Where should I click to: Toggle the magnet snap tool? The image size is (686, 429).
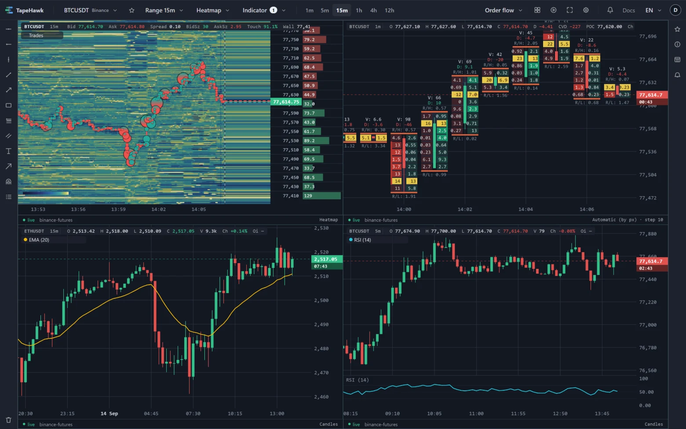(x=8, y=181)
